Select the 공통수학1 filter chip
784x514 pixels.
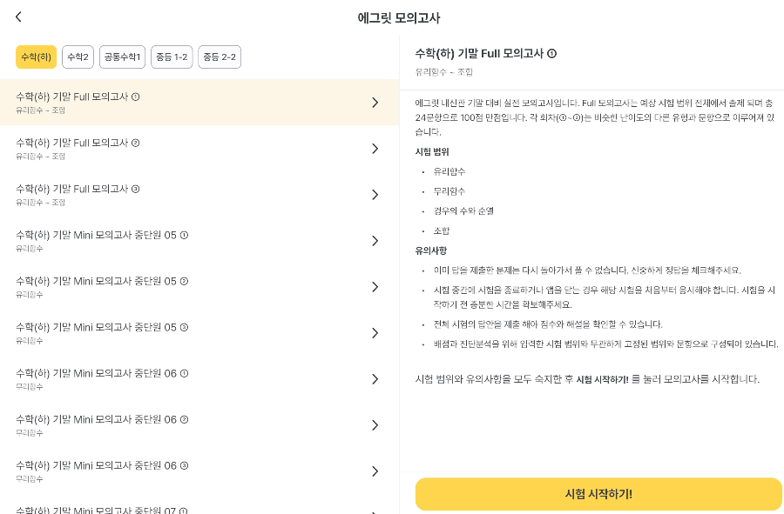coord(122,57)
